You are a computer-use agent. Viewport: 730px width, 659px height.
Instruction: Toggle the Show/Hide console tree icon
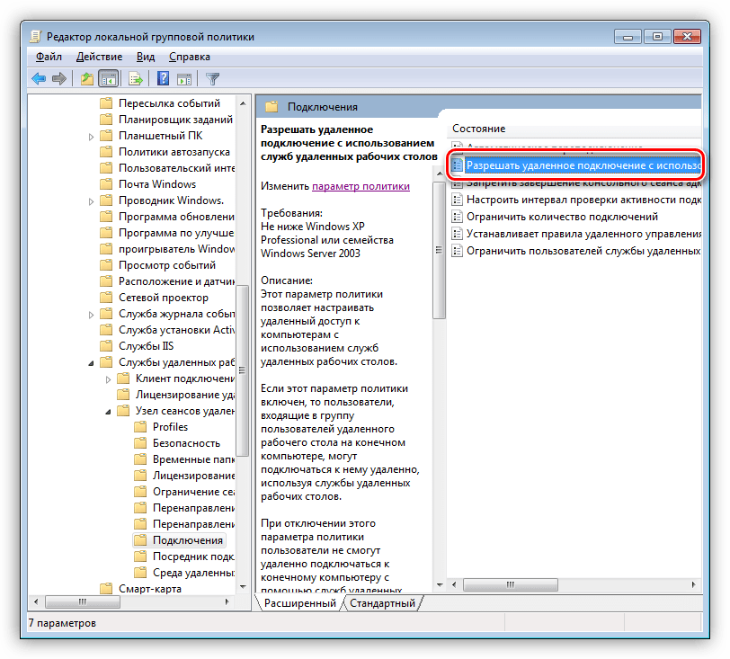pyautogui.click(x=109, y=79)
